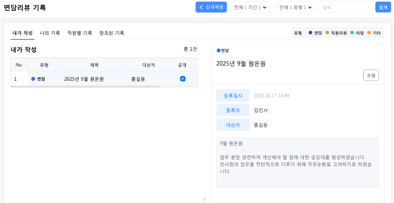Open the 직원별 기록 tab
394x203 pixels.
coord(80,33)
